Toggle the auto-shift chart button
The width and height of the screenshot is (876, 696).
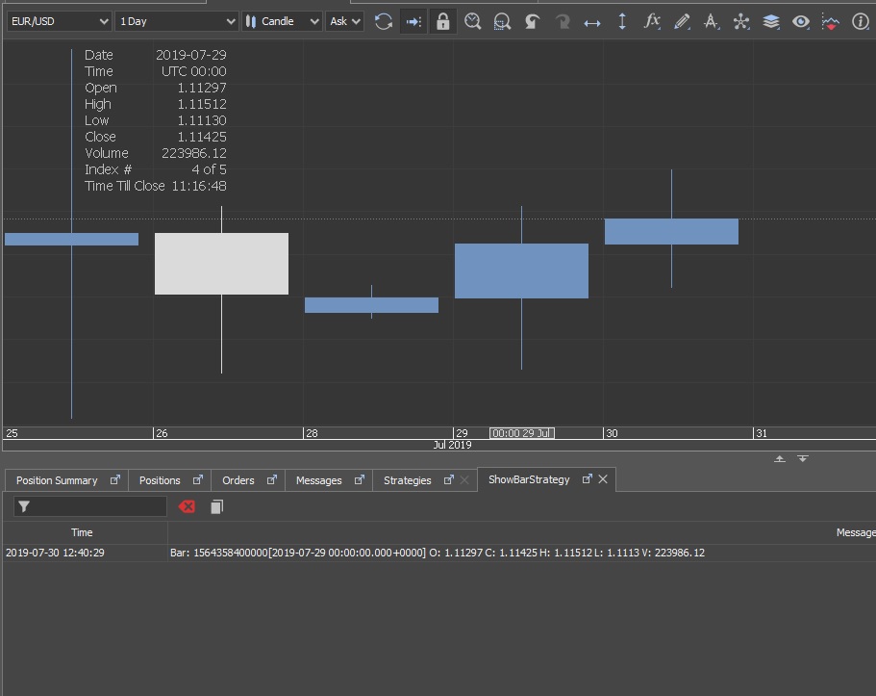coord(413,22)
